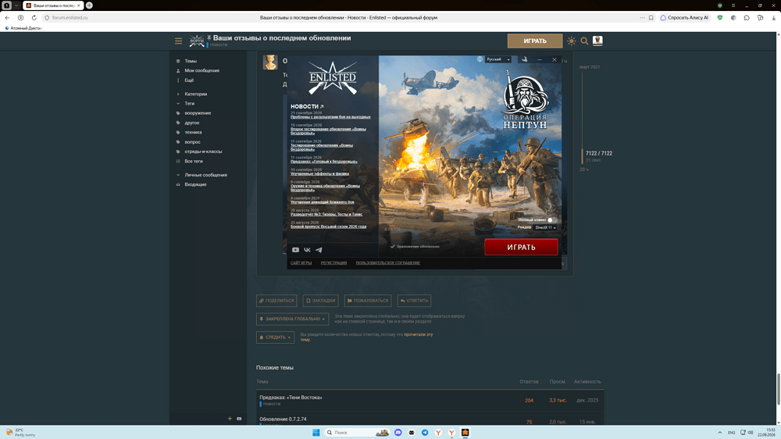Click the brown ИГРАТЬ button in forum header
This screenshot has width=781, height=439.
tap(535, 41)
